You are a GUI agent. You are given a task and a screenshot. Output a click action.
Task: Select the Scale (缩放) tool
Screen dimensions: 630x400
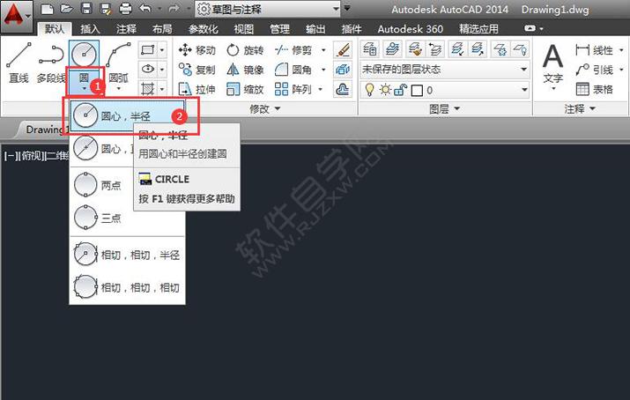coord(245,89)
